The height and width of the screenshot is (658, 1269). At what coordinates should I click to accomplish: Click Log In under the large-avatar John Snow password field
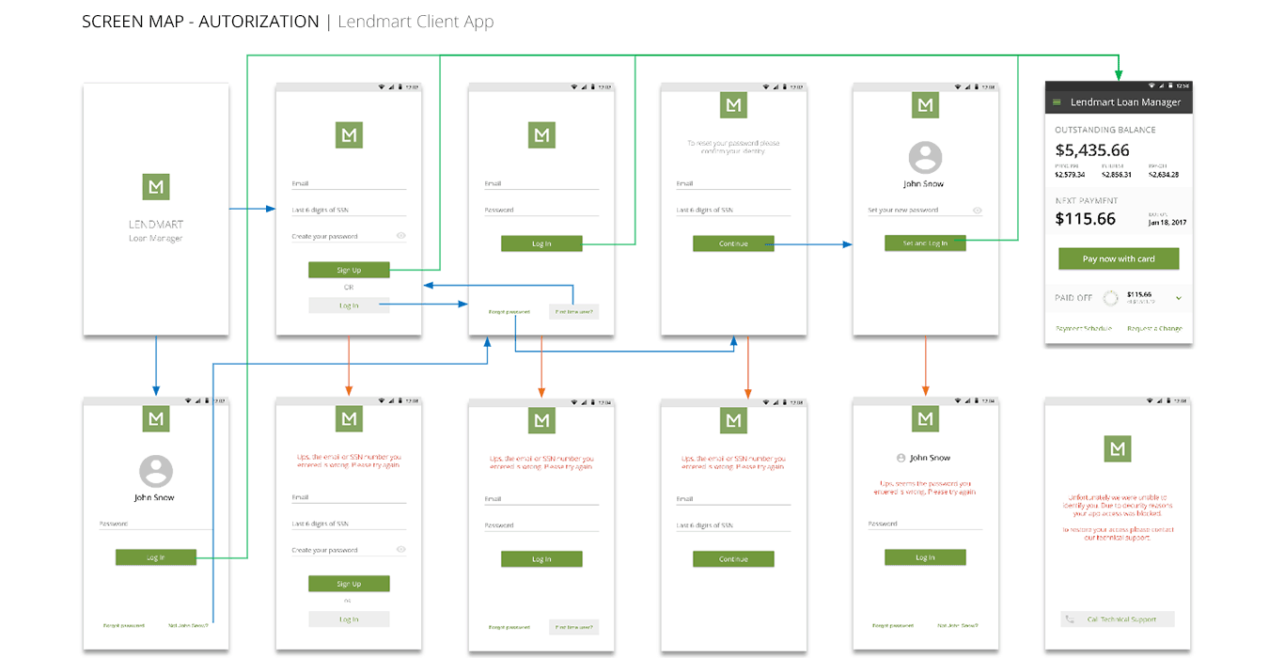click(x=156, y=557)
